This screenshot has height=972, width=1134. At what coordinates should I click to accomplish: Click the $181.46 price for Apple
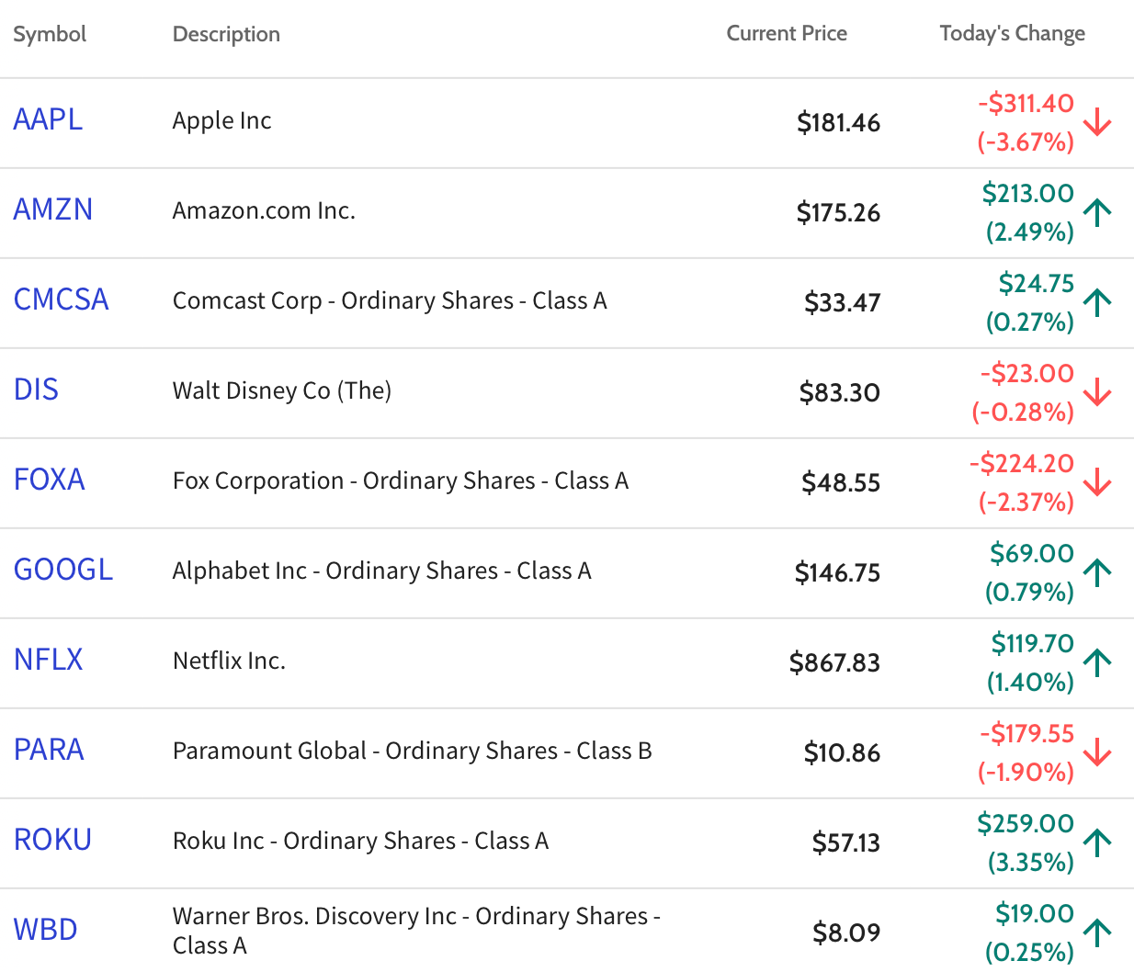point(838,123)
